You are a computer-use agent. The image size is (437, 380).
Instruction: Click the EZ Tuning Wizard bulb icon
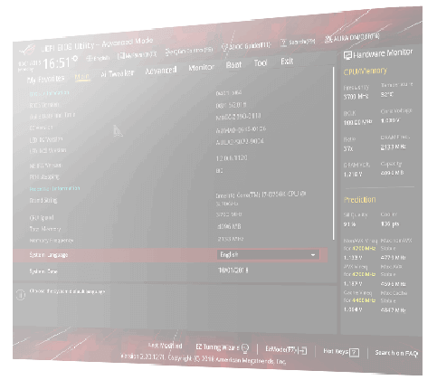(245, 348)
